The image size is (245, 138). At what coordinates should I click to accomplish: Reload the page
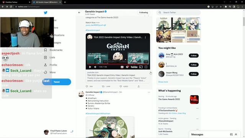coord(11,7)
